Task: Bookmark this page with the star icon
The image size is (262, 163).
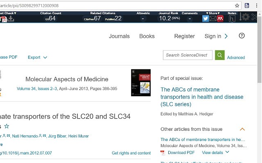Action: tap(237, 6)
